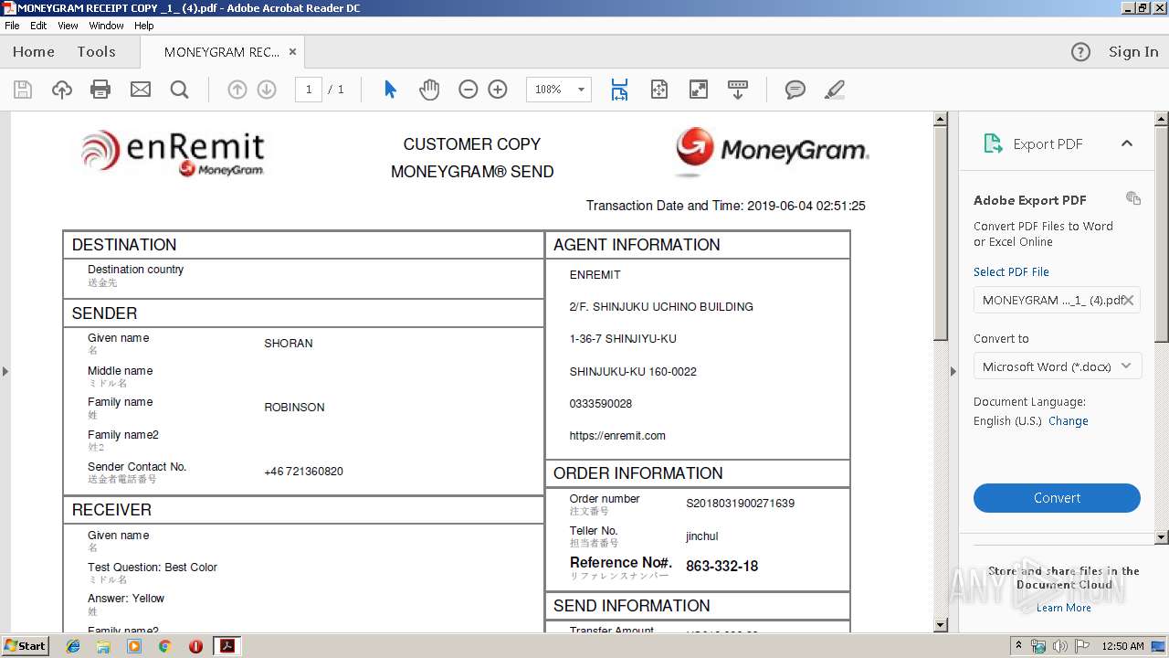This screenshot has height=658, width=1169.
Task: Expand the left navigation pane arrow
Action: pyautogui.click(x=5, y=371)
